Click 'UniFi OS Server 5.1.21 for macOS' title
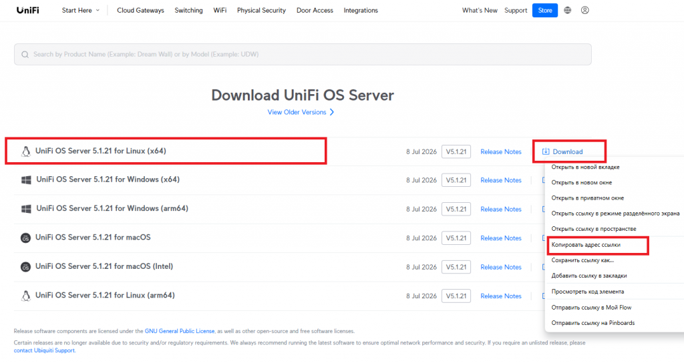 click(93, 237)
